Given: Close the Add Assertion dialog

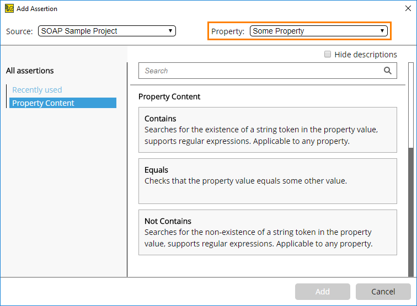Looking at the screenshot, I should 408,8.
